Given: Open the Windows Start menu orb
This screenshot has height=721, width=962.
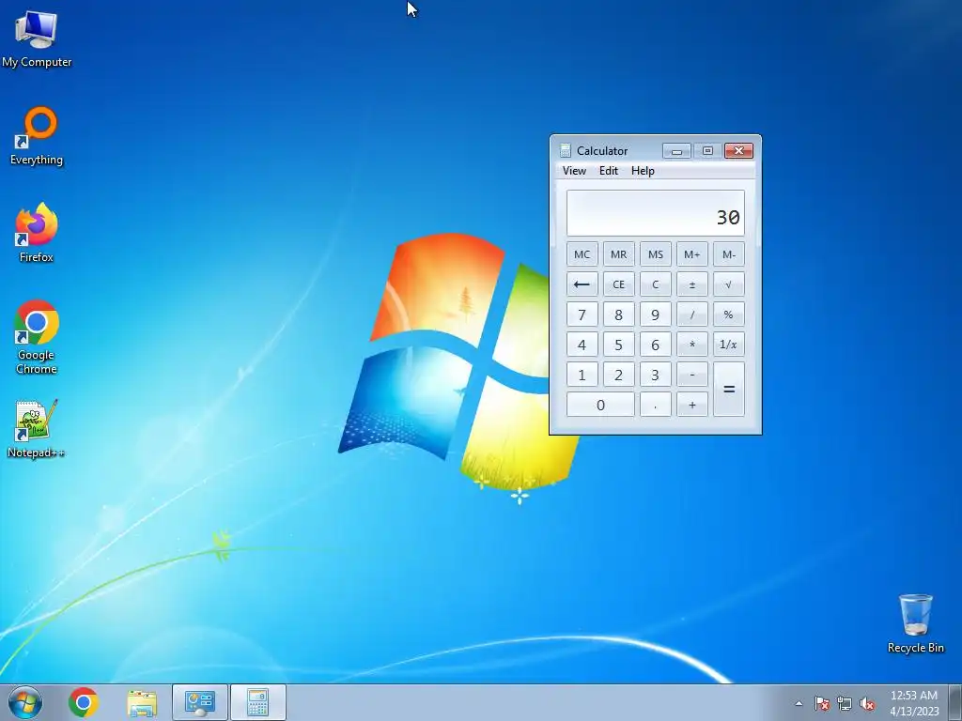Looking at the screenshot, I should [x=25, y=702].
